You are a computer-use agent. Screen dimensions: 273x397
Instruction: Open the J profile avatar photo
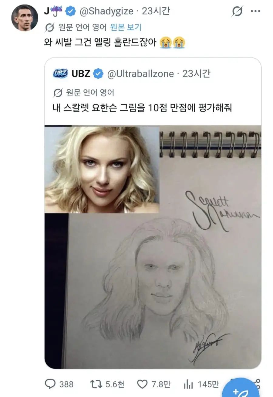pyautogui.click(x=25, y=18)
